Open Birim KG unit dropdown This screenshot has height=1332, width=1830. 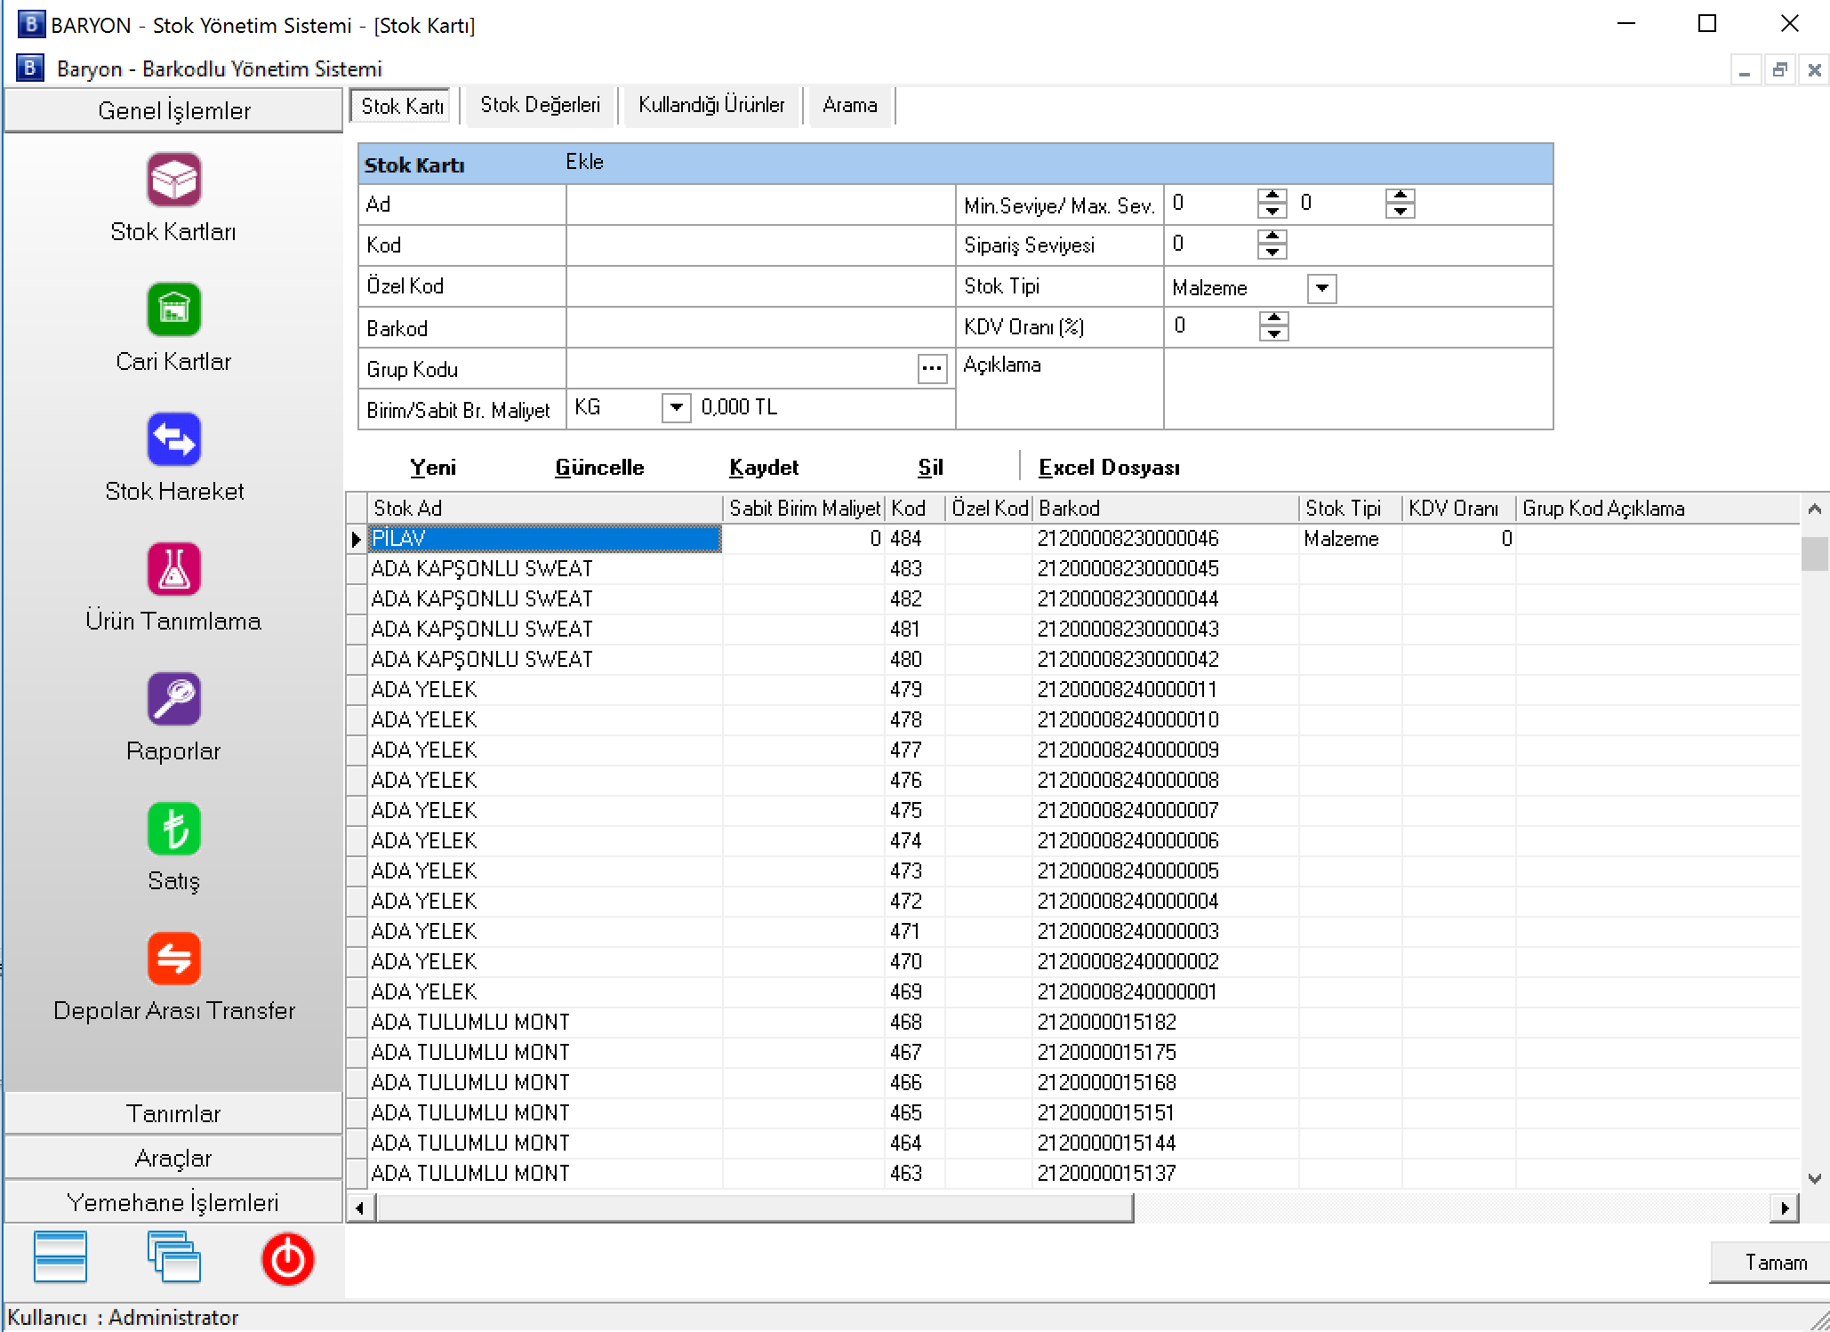pyautogui.click(x=677, y=408)
